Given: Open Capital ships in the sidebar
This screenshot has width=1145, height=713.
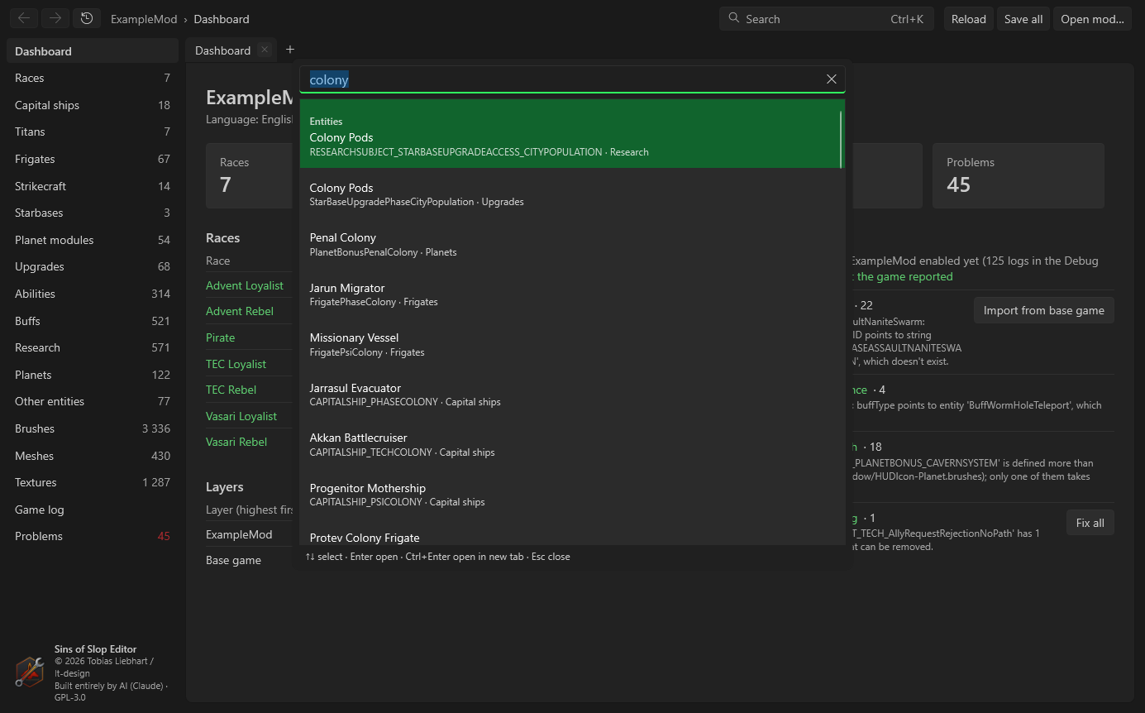Looking at the screenshot, I should click(93, 105).
